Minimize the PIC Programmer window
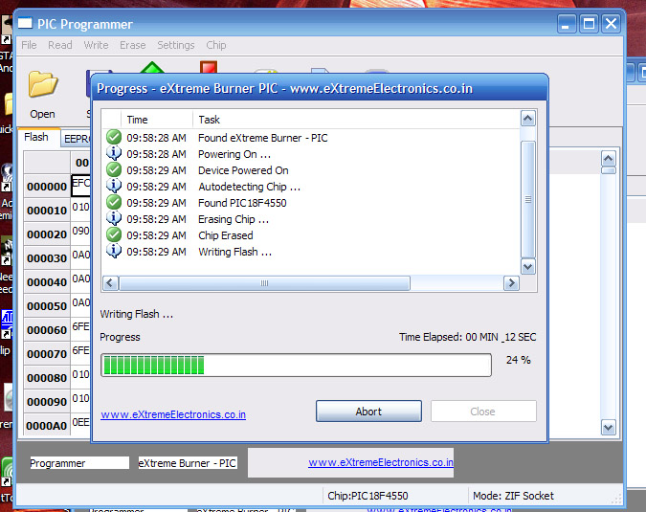The height and width of the screenshot is (512, 646). tap(567, 24)
